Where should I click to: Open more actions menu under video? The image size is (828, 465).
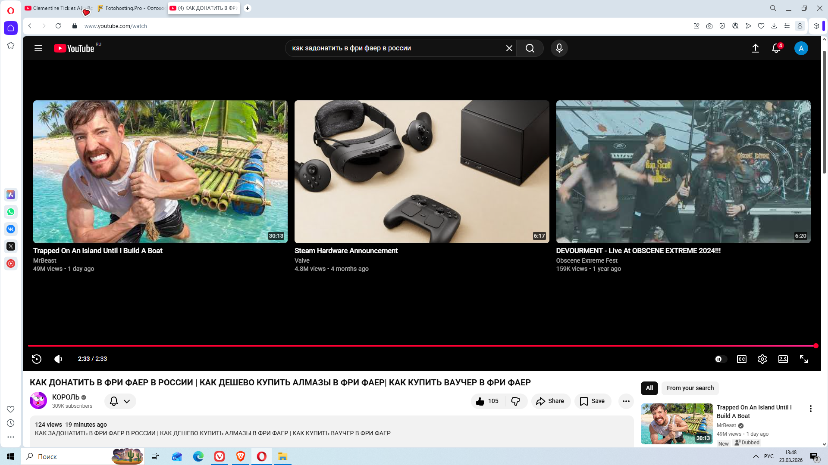(626, 401)
